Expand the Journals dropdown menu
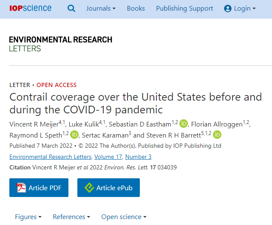The image size is (272, 225). click(x=101, y=8)
